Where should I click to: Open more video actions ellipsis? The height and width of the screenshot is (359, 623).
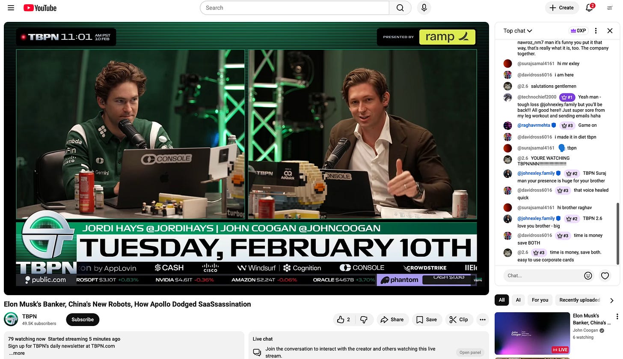[483, 320]
